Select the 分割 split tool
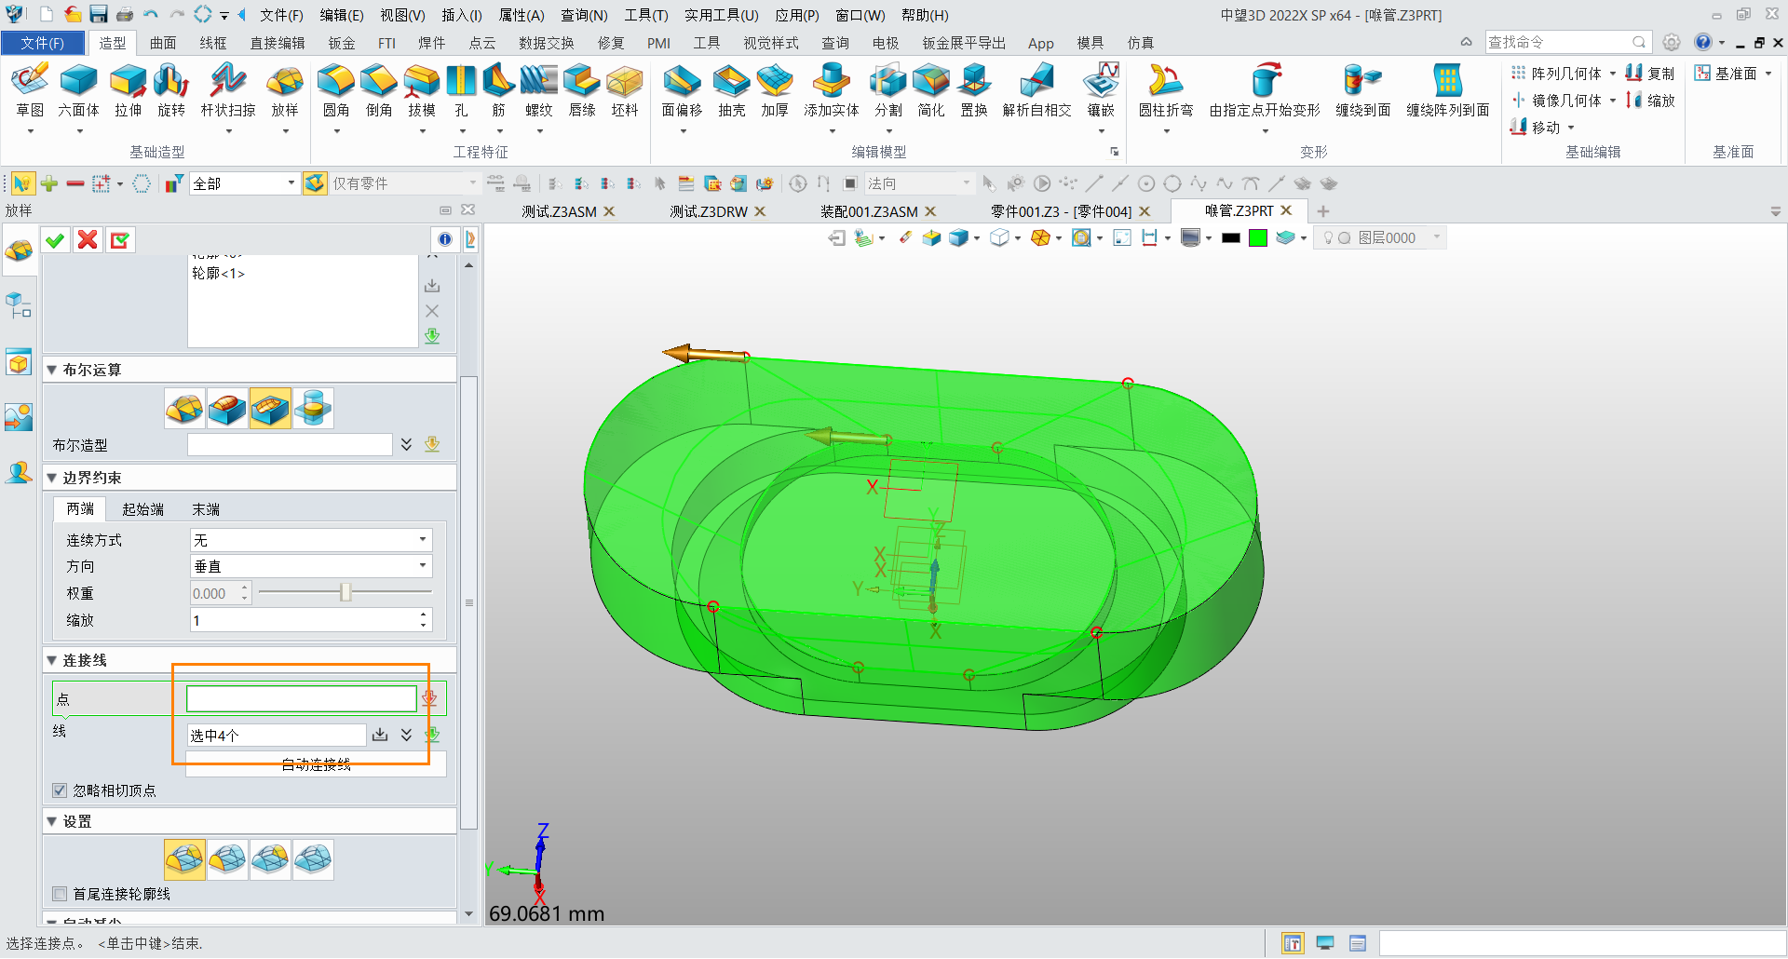 (x=888, y=91)
